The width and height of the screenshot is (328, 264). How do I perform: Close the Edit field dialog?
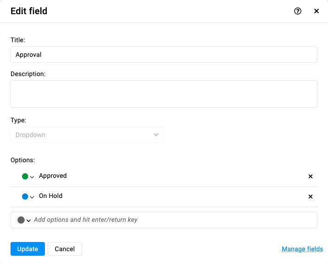click(x=317, y=11)
